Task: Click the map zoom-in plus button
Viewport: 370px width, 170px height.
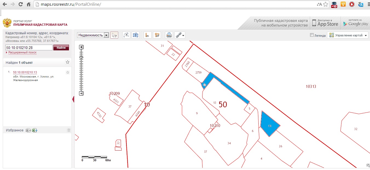Action: pos(81,47)
